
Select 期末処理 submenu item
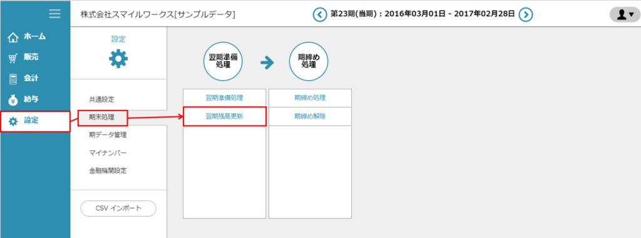(x=103, y=117)
